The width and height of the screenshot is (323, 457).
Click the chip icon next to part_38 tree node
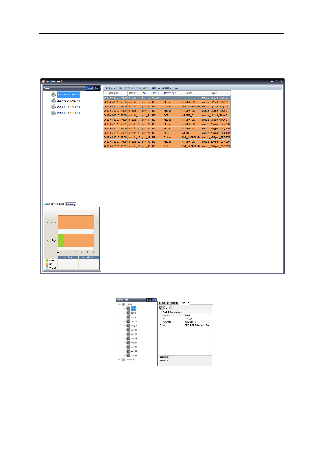pos(128,355)
